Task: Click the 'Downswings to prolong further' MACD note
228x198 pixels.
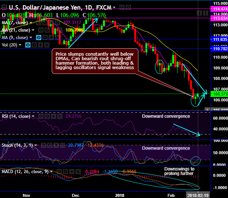Action: click(x=179, y=171)
